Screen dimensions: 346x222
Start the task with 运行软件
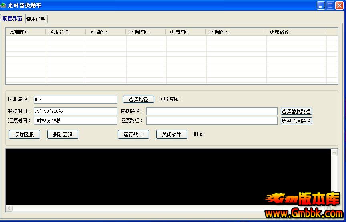point(133,134)
